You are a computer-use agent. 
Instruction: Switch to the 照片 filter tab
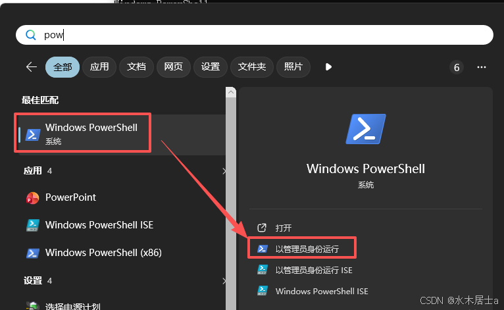coord(293,67)
